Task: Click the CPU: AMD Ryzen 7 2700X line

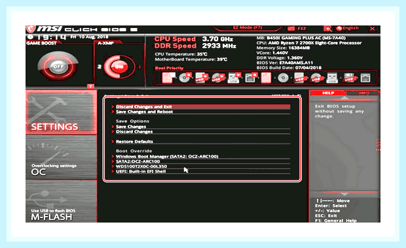Action: click(309, 43)
